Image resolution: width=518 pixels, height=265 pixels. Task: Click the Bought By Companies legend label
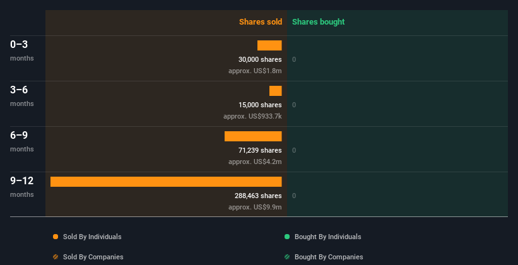tap(329, 257)
